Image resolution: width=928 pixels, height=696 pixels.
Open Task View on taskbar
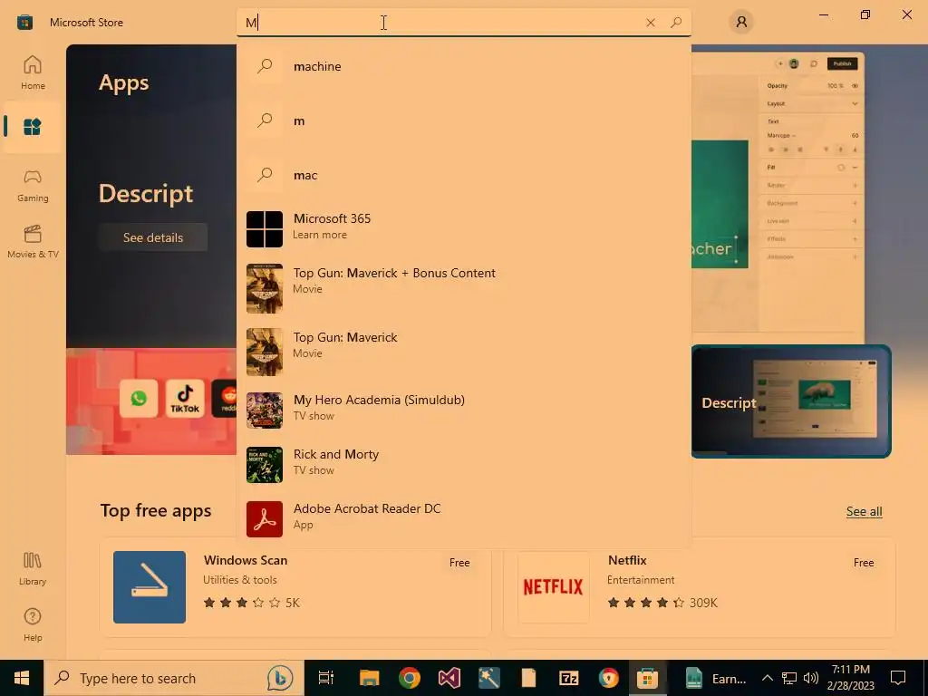(326, 678)
